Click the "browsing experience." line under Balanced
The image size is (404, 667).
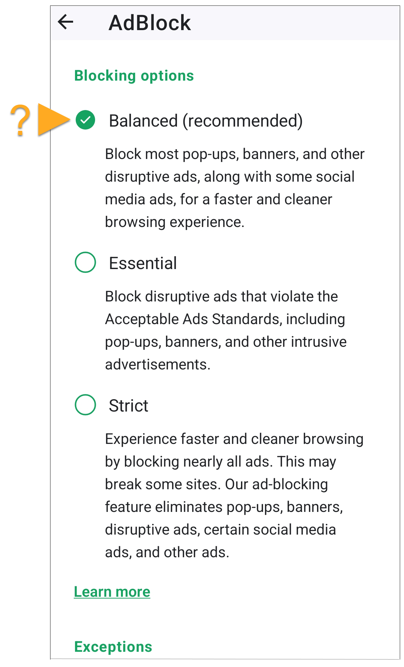coord(175,222)
